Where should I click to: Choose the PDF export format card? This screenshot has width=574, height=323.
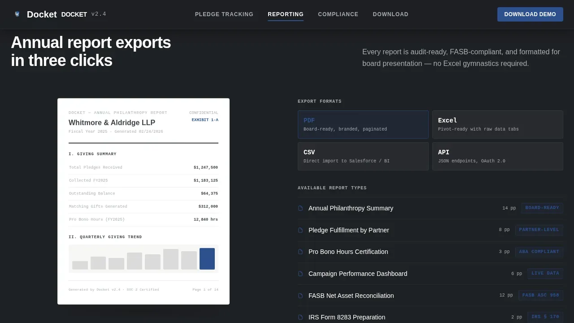tap(363, 124)
